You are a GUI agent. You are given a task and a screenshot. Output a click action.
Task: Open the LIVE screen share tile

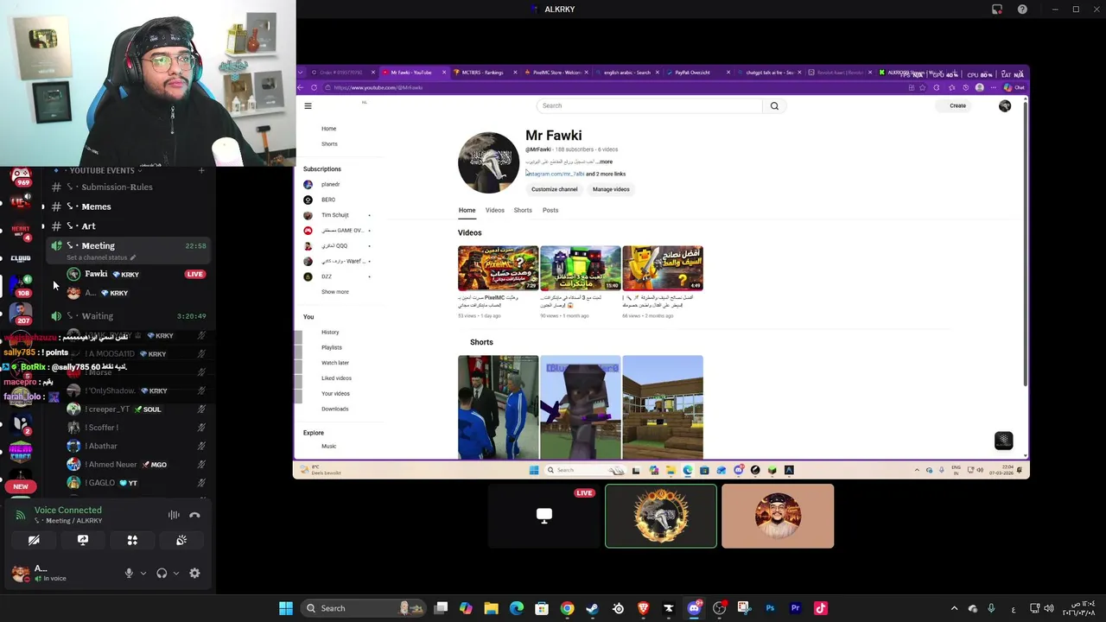(x=544, y=517)
